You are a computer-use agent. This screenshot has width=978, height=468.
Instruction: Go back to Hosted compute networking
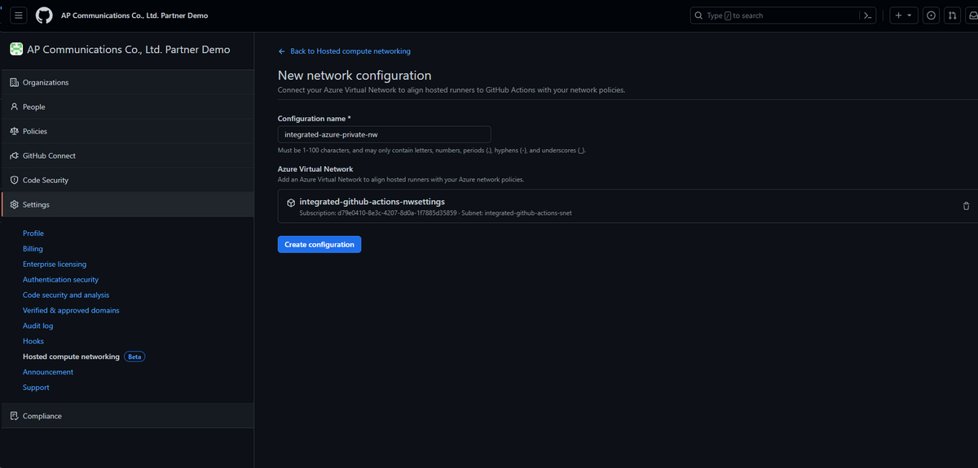point(345,51)
